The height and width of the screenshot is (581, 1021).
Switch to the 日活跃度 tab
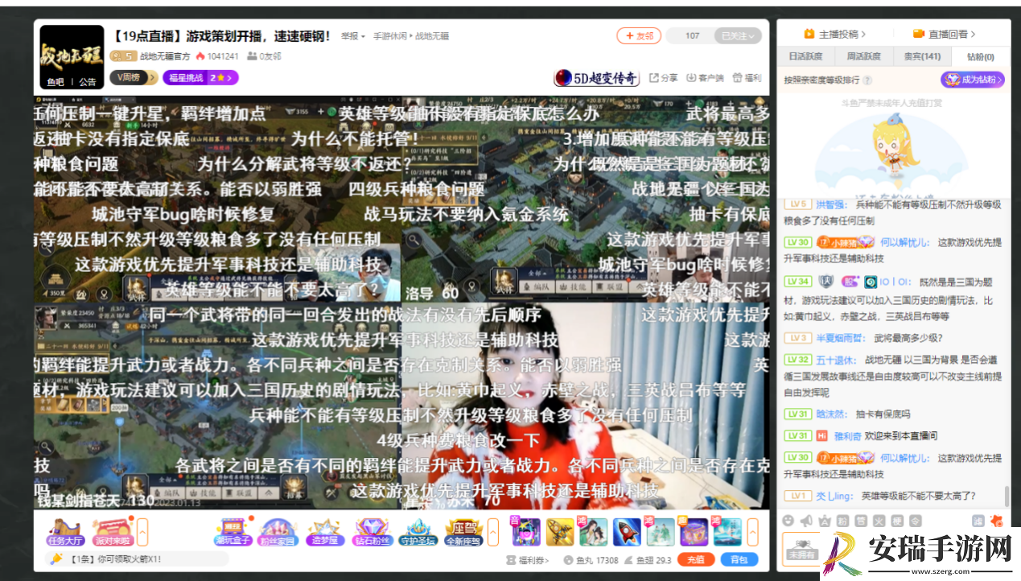coord(805,56)
